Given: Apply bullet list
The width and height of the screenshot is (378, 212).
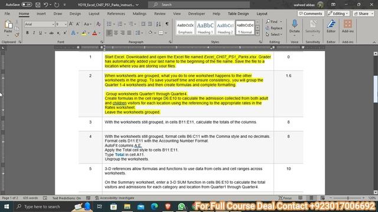Looking at the screenshot, I should tap(109, 24).
